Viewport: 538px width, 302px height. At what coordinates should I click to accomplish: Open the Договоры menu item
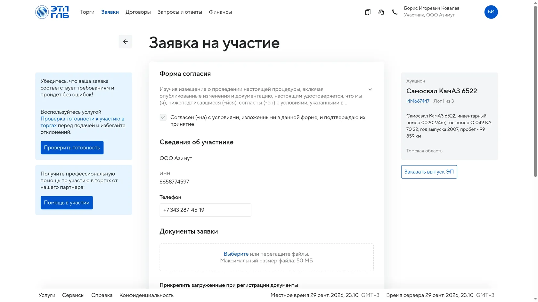coord(138,12)
